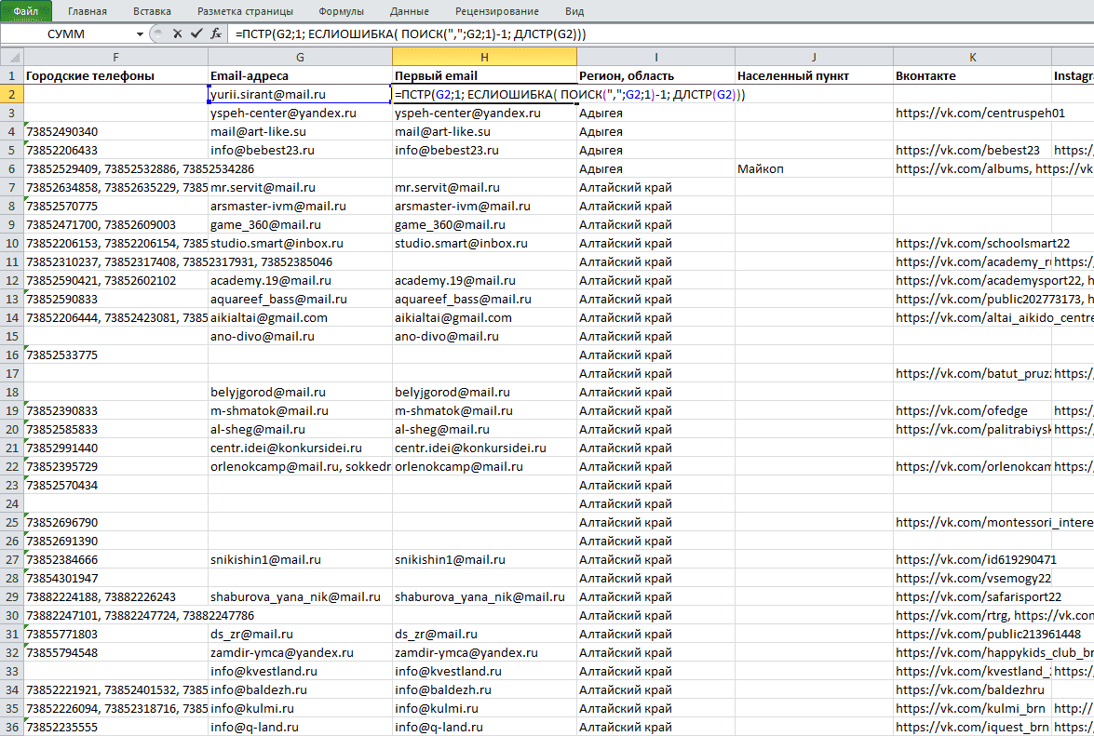Select column H header

pos(484,57)
